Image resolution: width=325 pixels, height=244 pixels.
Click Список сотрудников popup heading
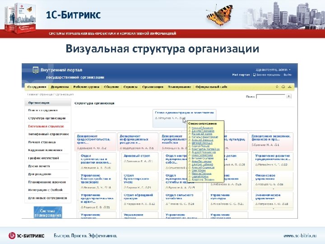coord(203,123)
